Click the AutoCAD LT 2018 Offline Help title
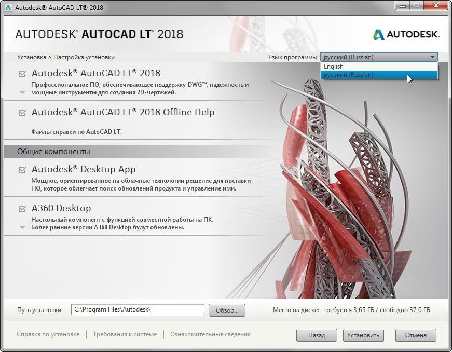This screenshot has width=452, height=352. (x=123, y=112)
